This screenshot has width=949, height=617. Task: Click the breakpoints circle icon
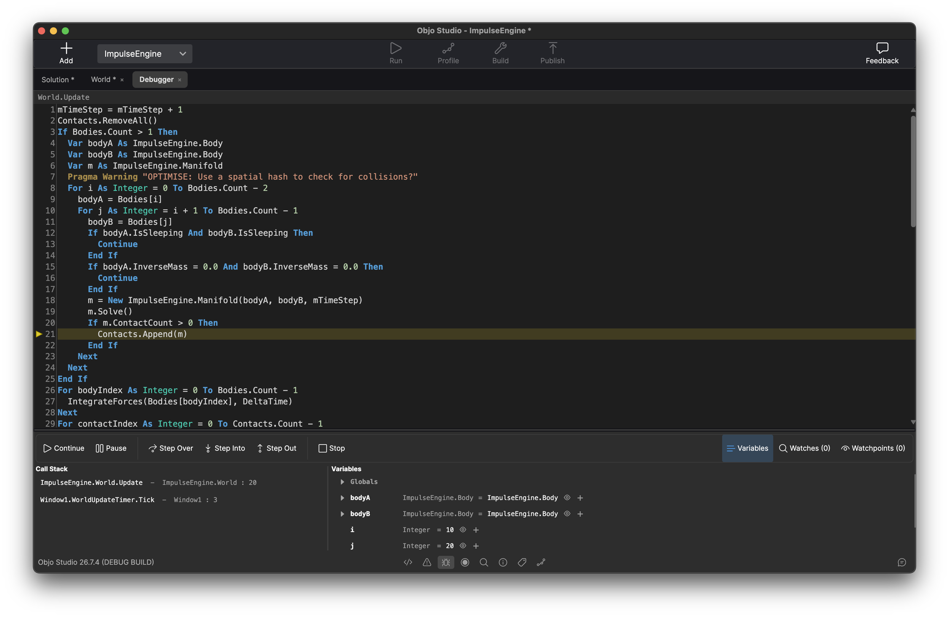pos(465,562)
